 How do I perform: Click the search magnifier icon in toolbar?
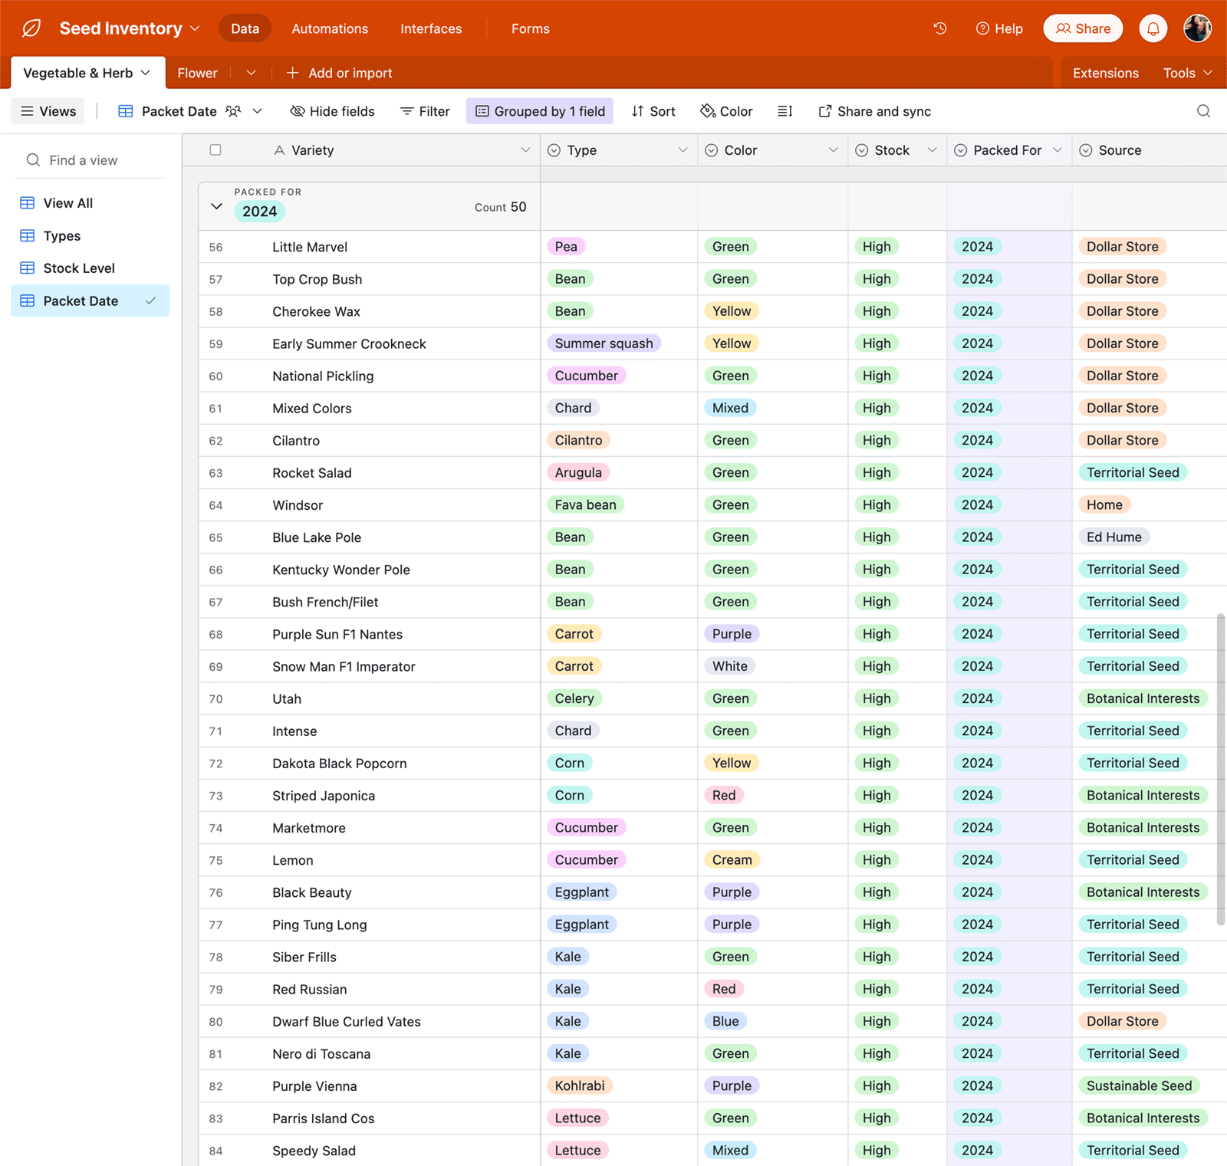1203,111
